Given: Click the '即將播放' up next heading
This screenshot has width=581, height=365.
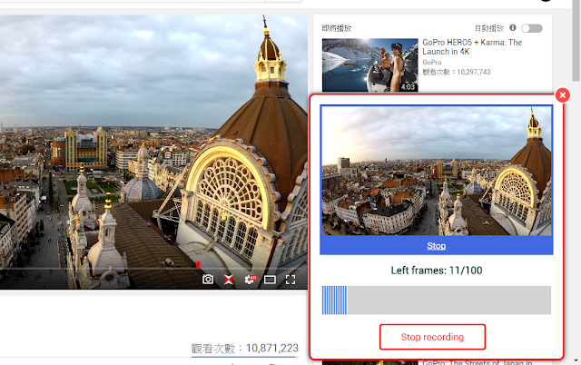Looking at the screenshot, I should (337, 28).
